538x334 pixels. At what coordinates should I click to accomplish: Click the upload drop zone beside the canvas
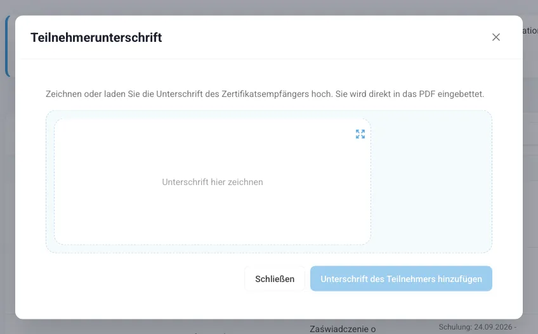point(431,182)
